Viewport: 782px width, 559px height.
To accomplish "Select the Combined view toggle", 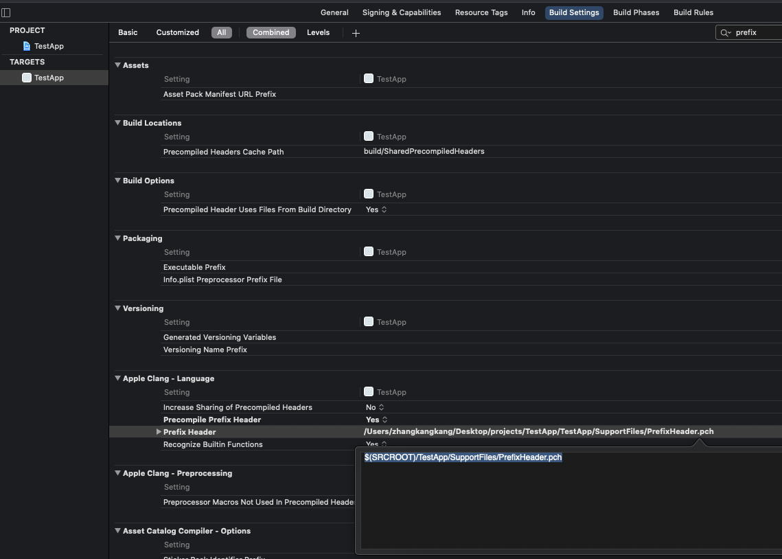I will pos(271,32).
